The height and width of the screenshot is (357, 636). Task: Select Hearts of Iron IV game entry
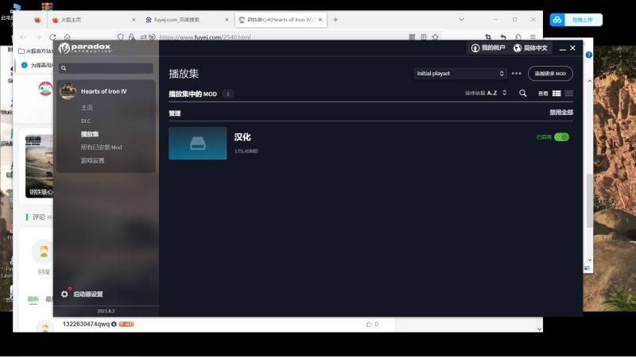coord(104,91)
